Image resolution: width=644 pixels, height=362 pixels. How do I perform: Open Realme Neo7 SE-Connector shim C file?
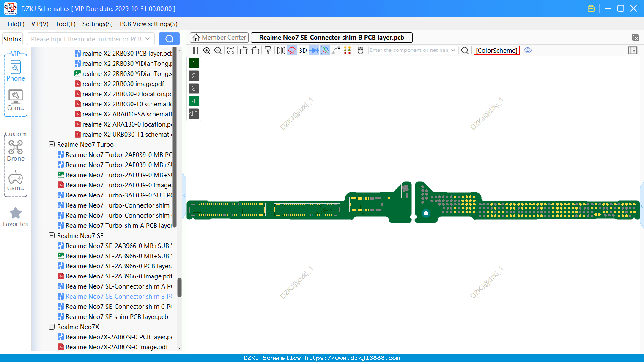pyautogui.click(x=118, y=306)
